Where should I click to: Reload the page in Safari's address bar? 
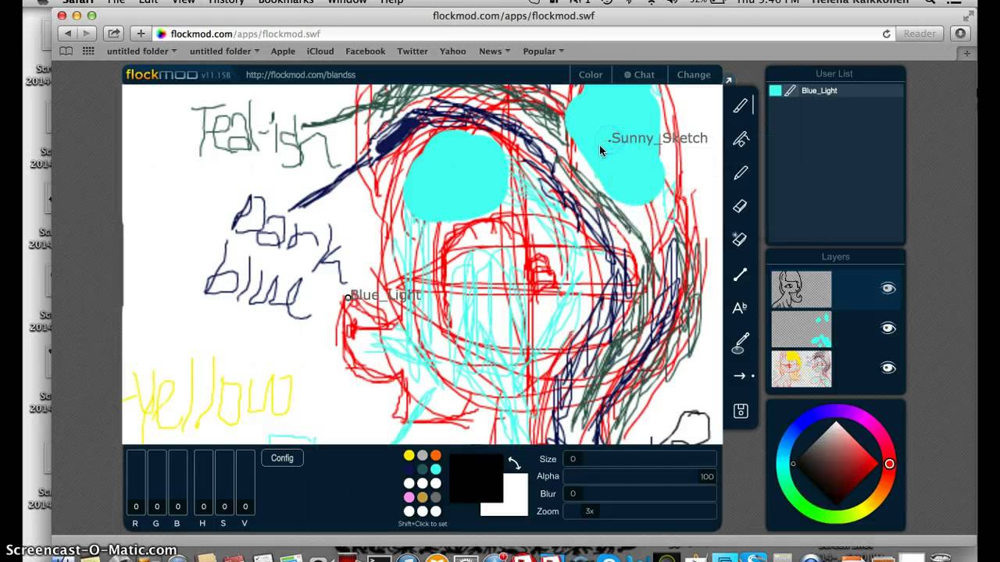pyautogui.click(x=886, y=34)
